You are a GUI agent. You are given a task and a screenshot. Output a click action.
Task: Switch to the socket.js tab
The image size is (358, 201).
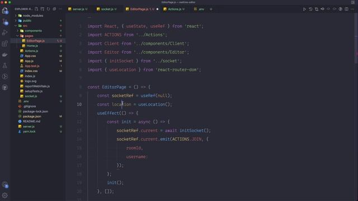107,9
